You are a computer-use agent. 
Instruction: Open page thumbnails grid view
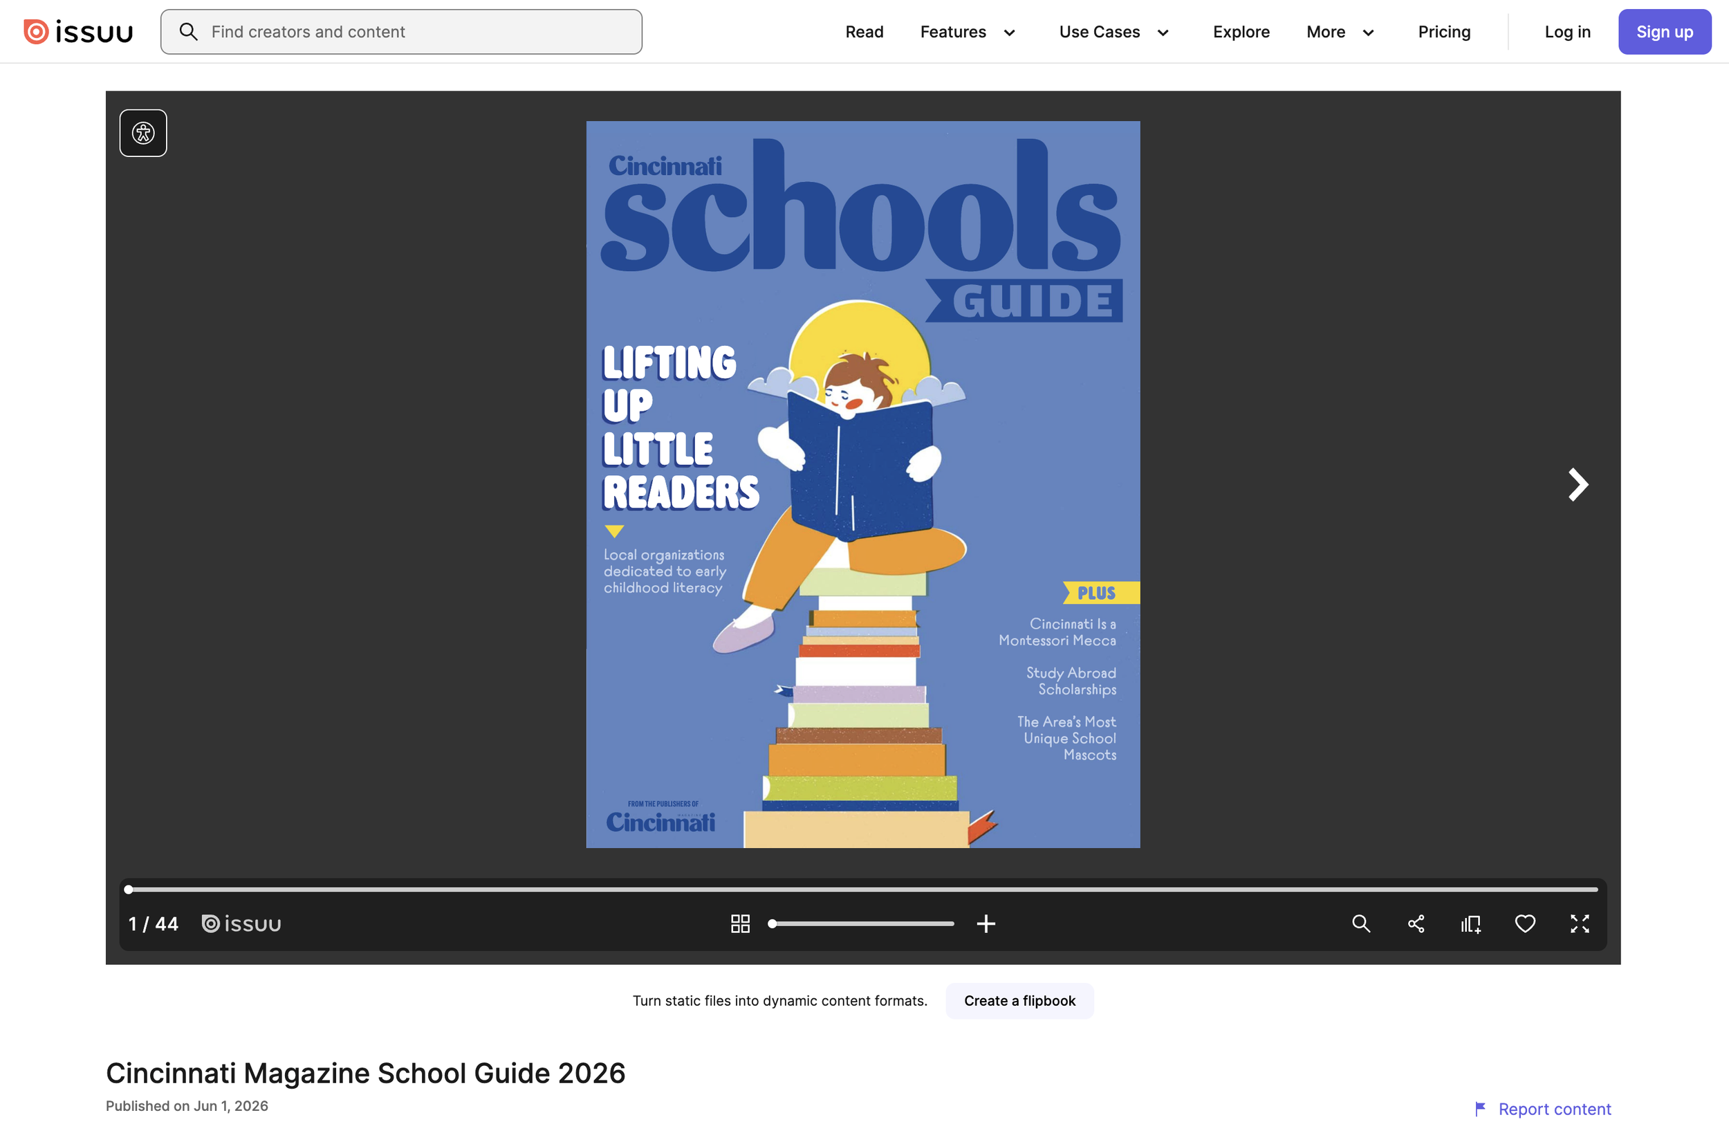pyautogui.click(x=740, y=923)
